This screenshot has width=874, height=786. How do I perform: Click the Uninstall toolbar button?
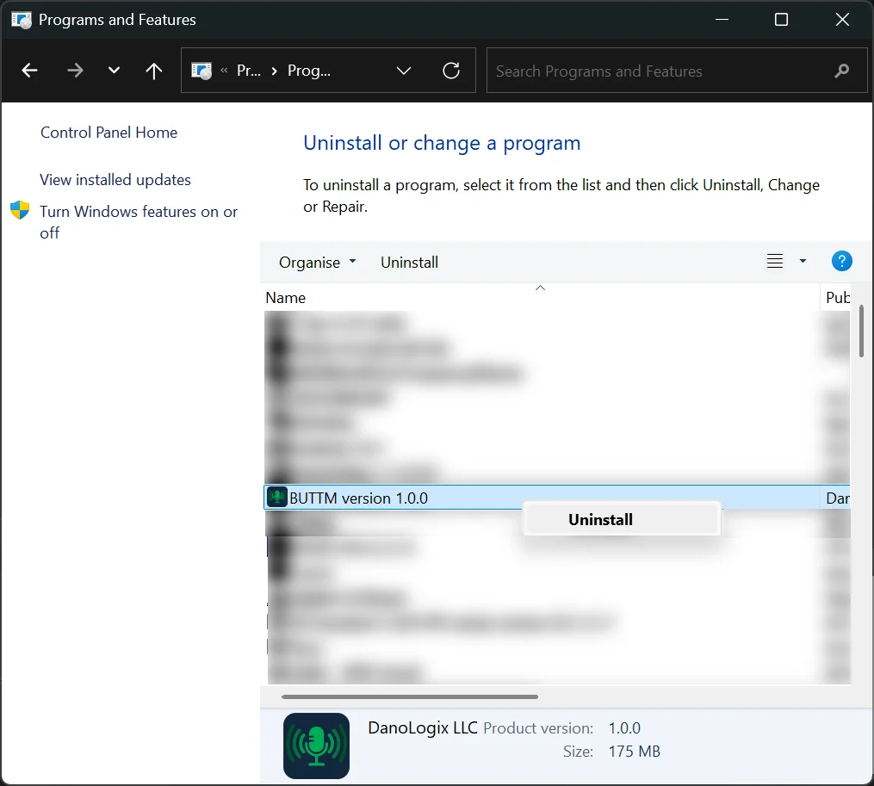(409, 263)
